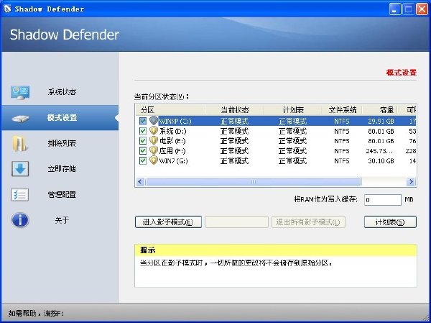The height and width of the screenshot is (323, 431).
Task: Click the 文件系统 column header
Action: click(x=342, y=110)
